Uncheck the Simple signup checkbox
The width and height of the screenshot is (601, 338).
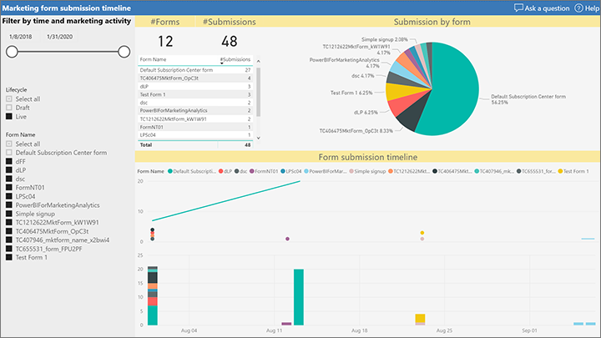coord(9,214)
